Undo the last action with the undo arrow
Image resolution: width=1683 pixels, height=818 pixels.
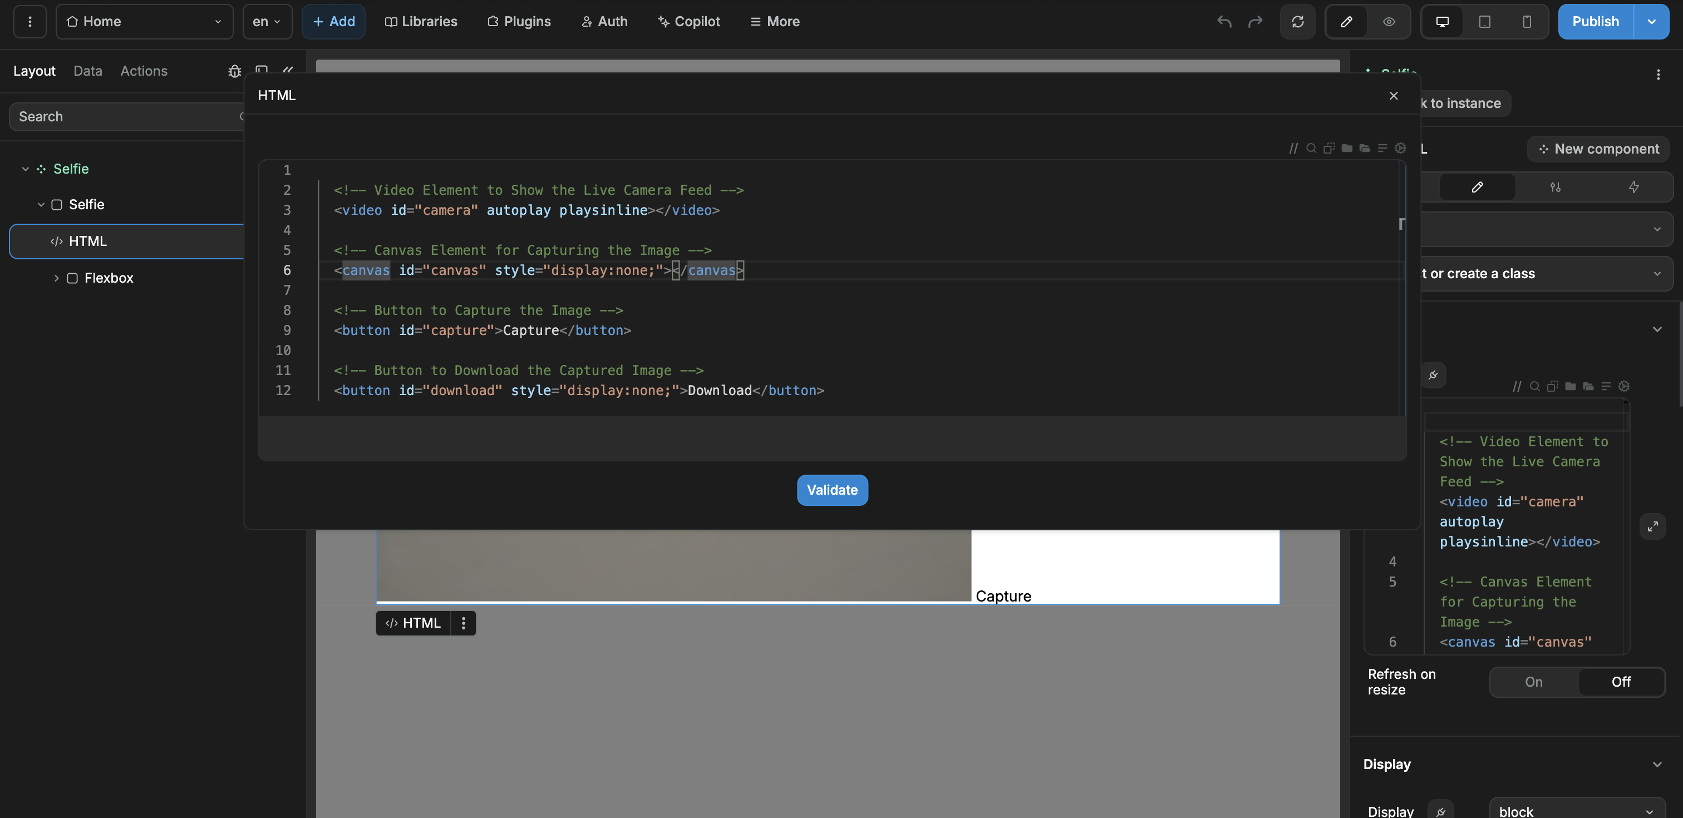(1223, 22)
